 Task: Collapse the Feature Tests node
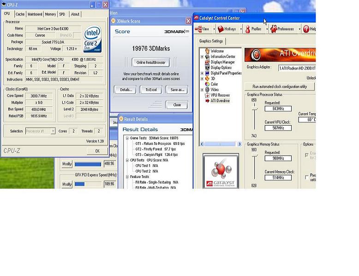click(x=127, y=177)
